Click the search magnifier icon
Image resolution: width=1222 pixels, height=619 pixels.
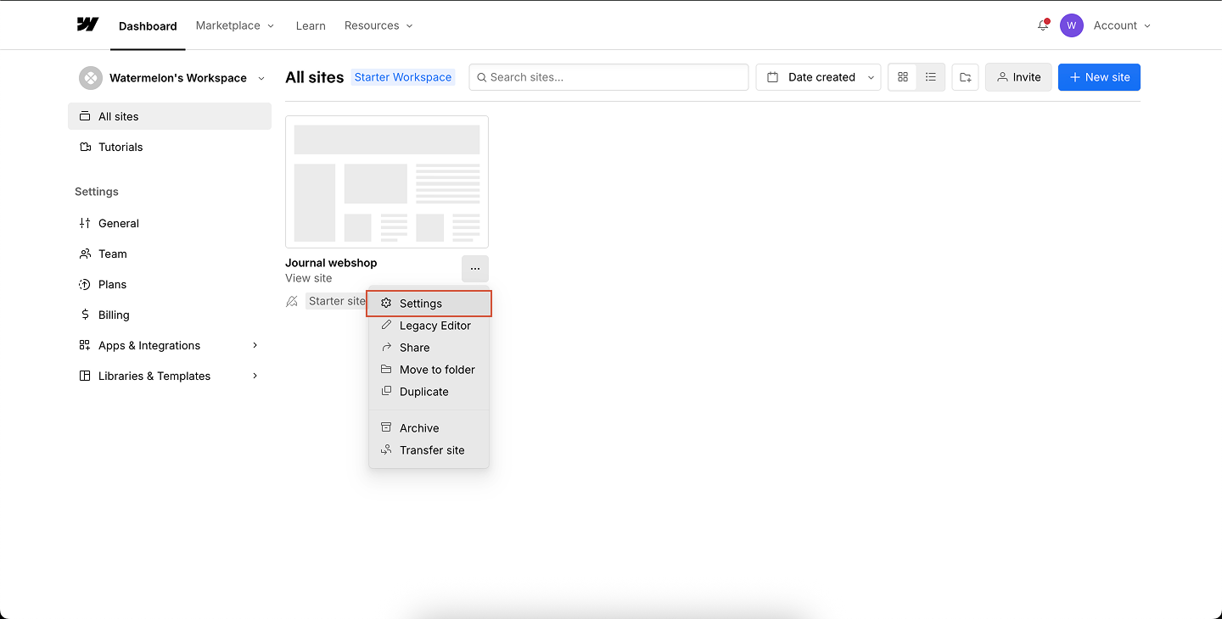point(482,77)
